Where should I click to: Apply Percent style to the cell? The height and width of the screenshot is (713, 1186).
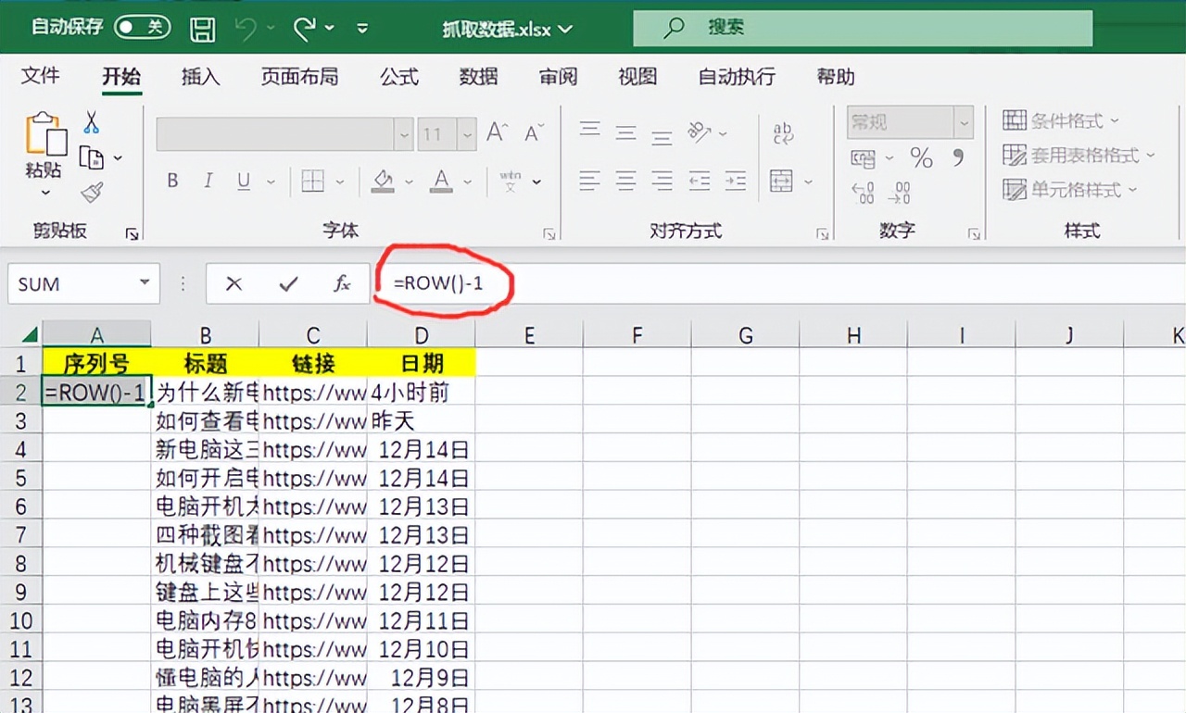coord(921,158)
